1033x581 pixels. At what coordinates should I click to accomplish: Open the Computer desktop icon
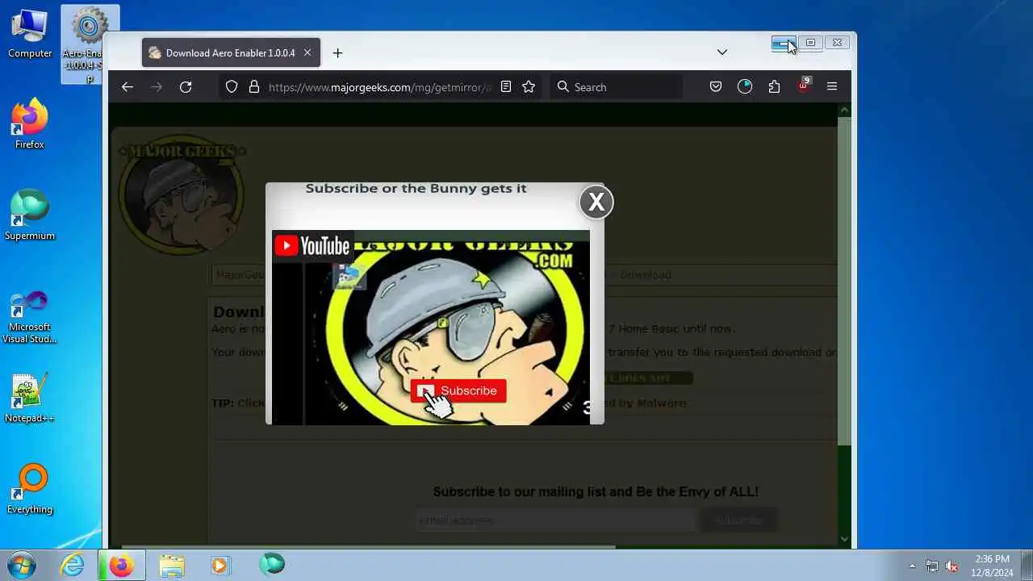pyautogui.click(x=30, y=34)
